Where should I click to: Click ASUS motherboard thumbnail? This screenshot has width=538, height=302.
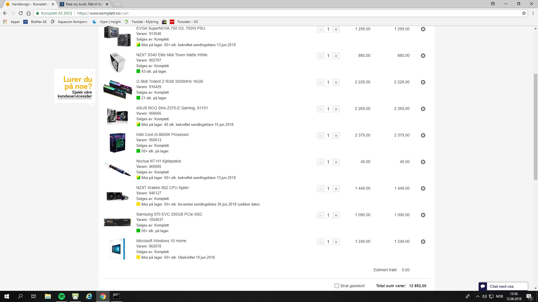coord(117,116)
